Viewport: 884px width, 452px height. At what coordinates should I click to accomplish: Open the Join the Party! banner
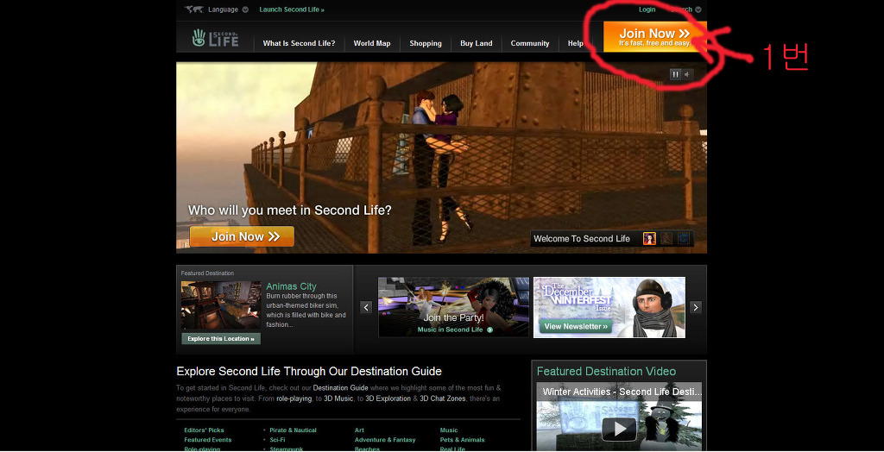click(454, 307)
